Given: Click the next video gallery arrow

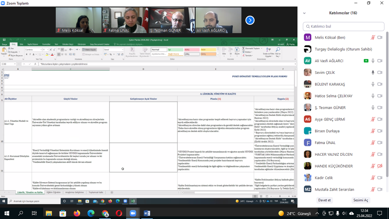Looking at the screenshot, I should [x=250, y=20].
